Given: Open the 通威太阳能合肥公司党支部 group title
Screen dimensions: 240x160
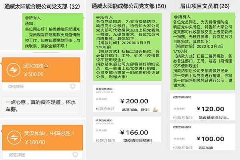Looking at the screenshot, I should (x=42, y=6).
